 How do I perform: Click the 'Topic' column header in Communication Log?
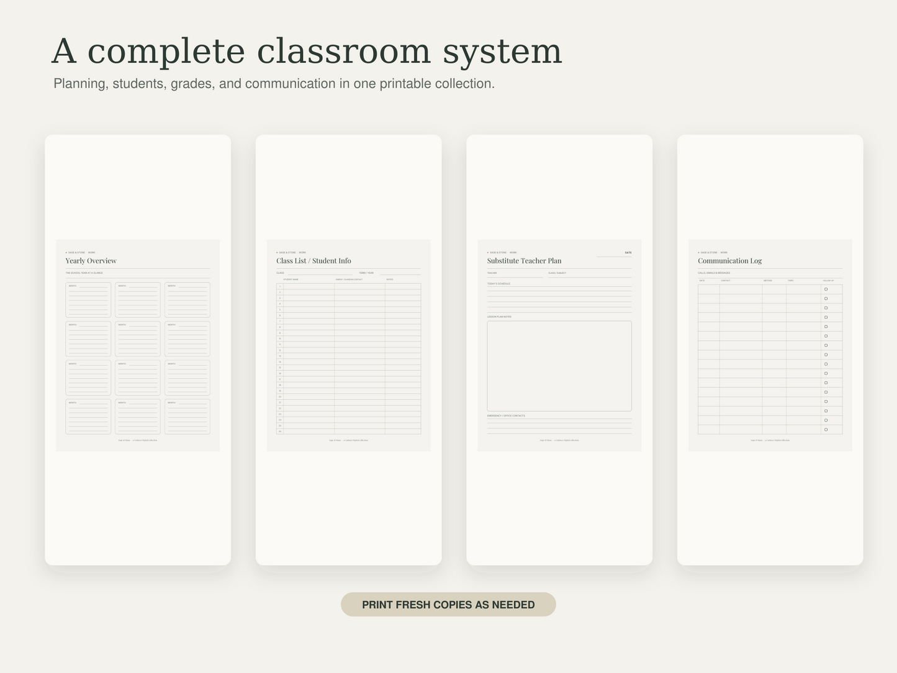791,281
